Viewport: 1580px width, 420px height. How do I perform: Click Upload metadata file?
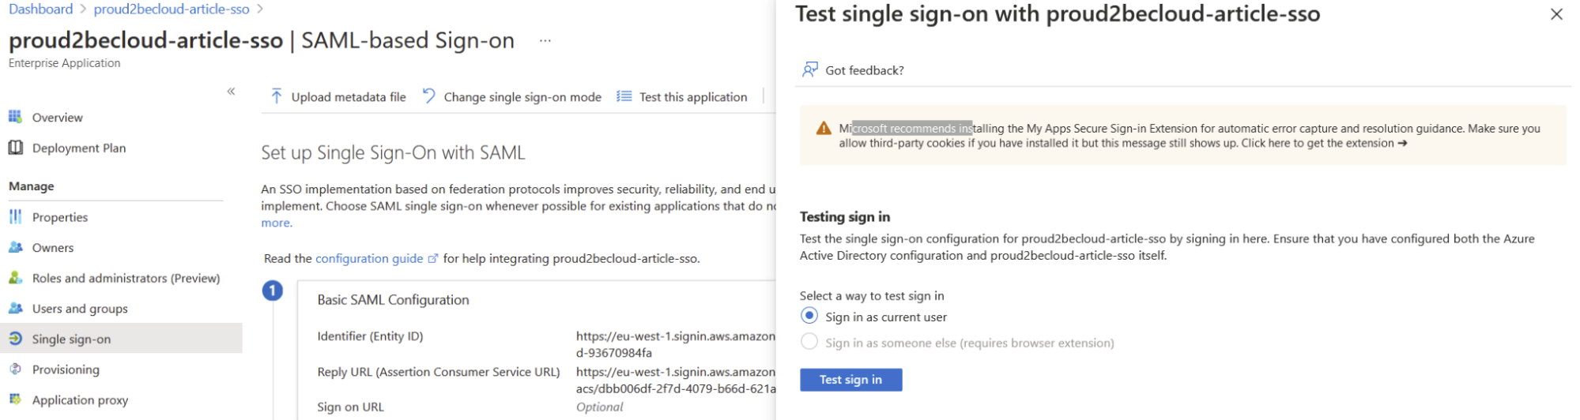tap(338, 96)
